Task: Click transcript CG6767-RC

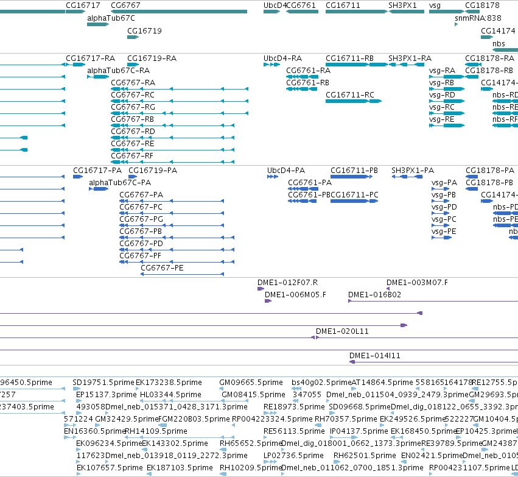Action: pyautogui.click(x=133, y=95)
